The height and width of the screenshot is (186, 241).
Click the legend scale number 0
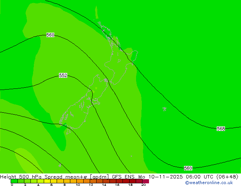click(x=12, y=184)
